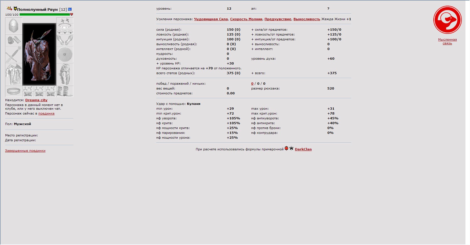The height and width of the screenshot is (245, 470).
Task: Click the размер рюкзака value 520
Action: (331, 88)
